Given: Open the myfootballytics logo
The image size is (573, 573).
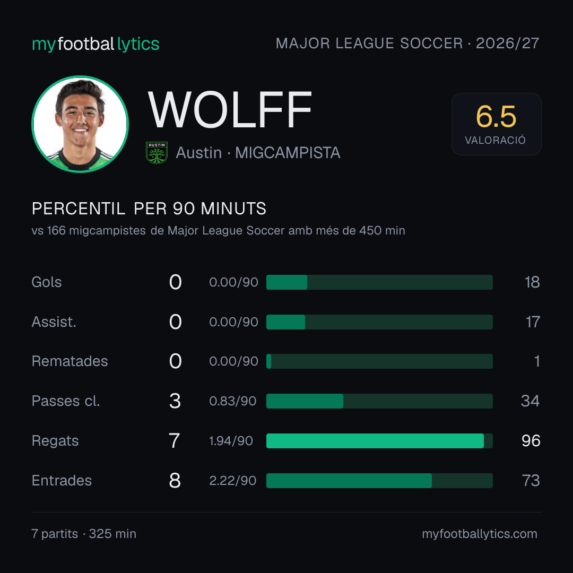Looking at the screenshot, I should [x=95, y=44].
